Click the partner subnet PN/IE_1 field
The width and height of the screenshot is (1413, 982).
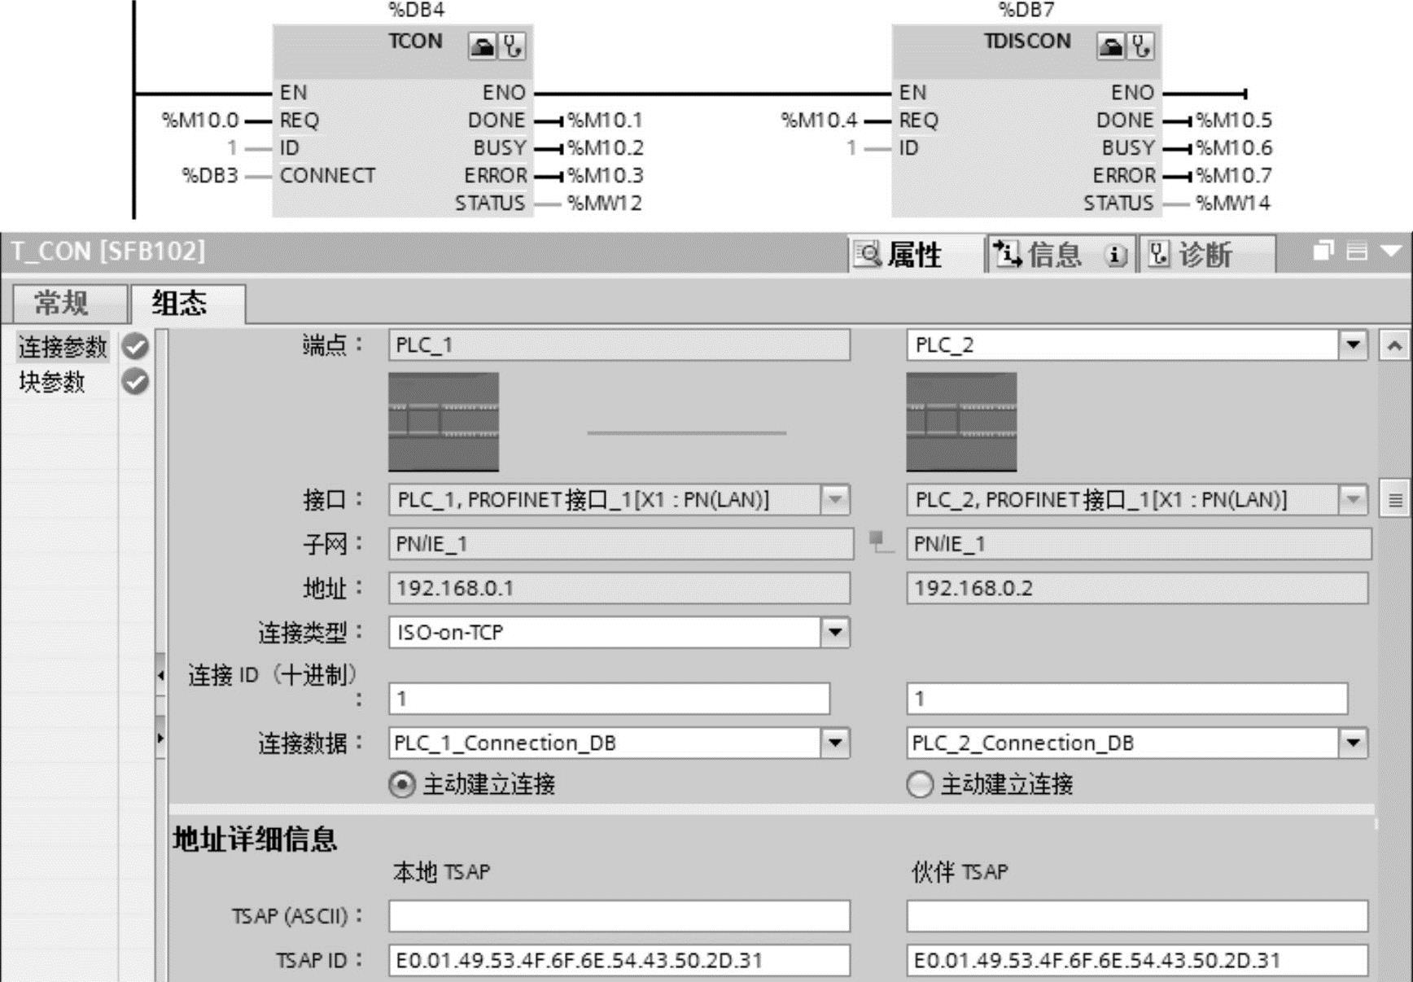pyautogui.click(x=1139, y=544)
